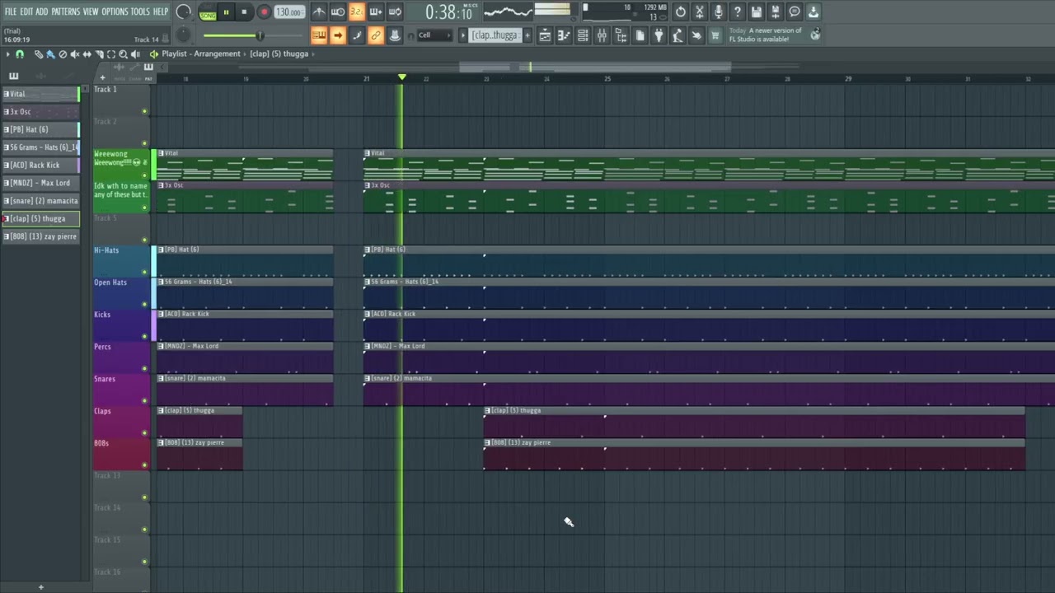Switch the PAT/SONG mode toggle
1055x593 pixels.
(208, 12)
